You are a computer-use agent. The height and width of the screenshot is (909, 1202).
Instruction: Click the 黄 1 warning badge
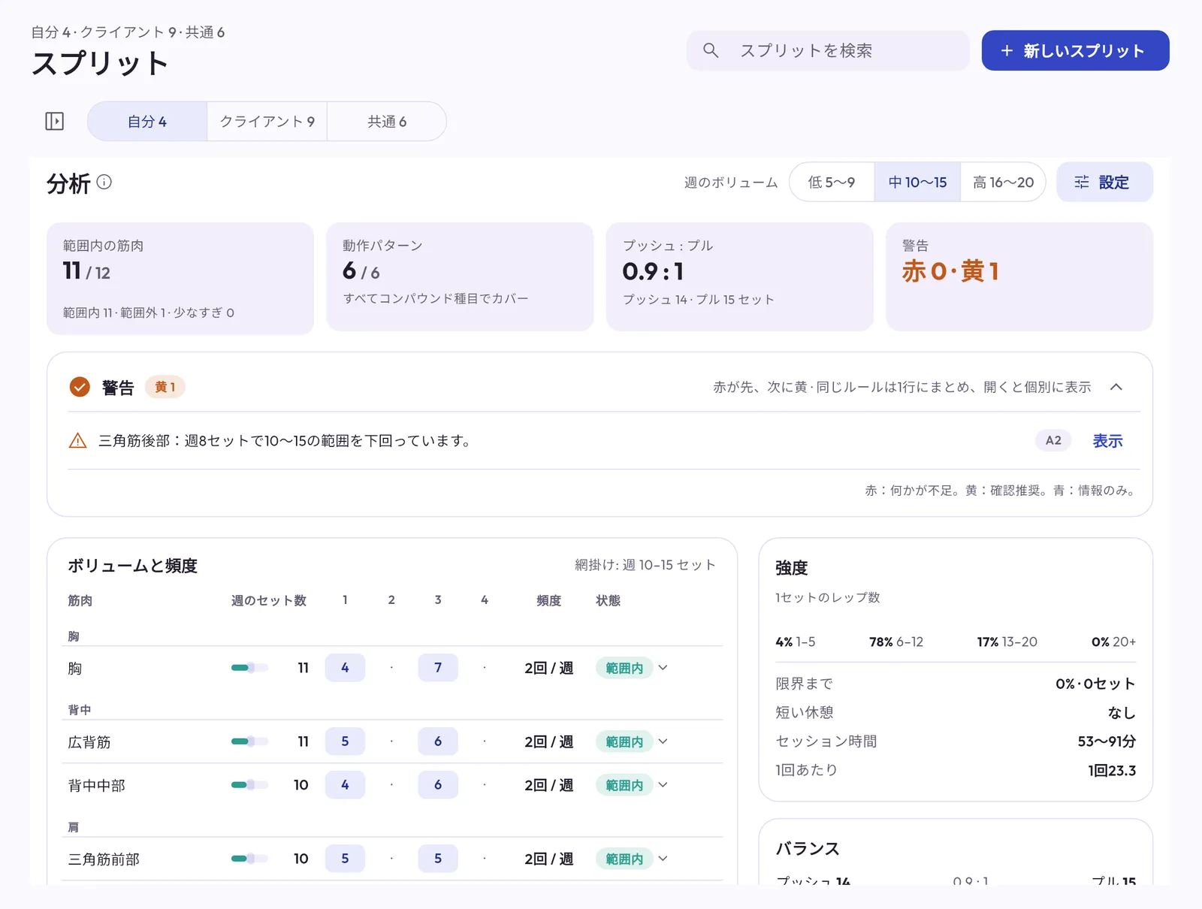[x=165, y=387]
